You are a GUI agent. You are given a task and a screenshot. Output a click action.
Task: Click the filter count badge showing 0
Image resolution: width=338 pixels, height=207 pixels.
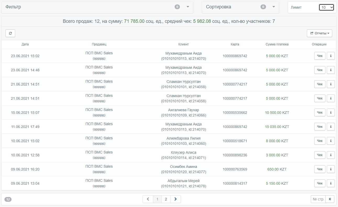177,7
